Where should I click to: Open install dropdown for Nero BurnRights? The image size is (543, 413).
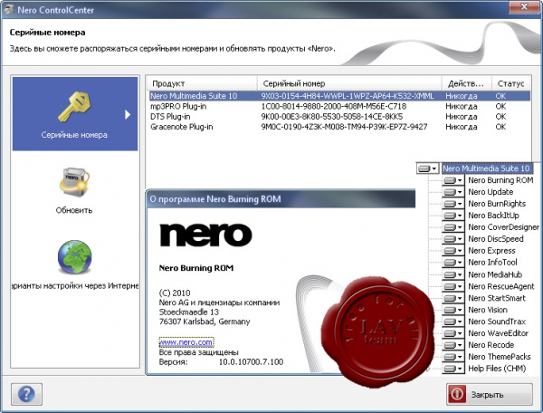[x=453, y=204]
